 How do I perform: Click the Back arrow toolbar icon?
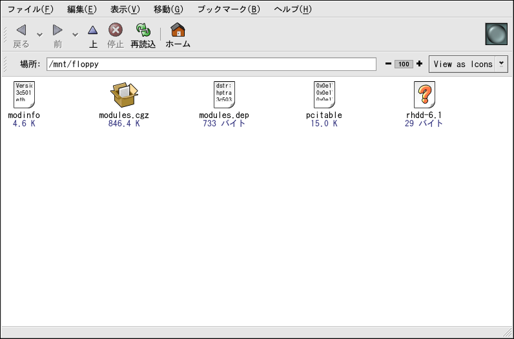[x=21, y=30]
